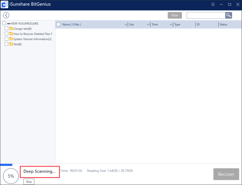Click the back arrow icon
Viewport: 242px width, 185px height.
[x=6, y=15]
